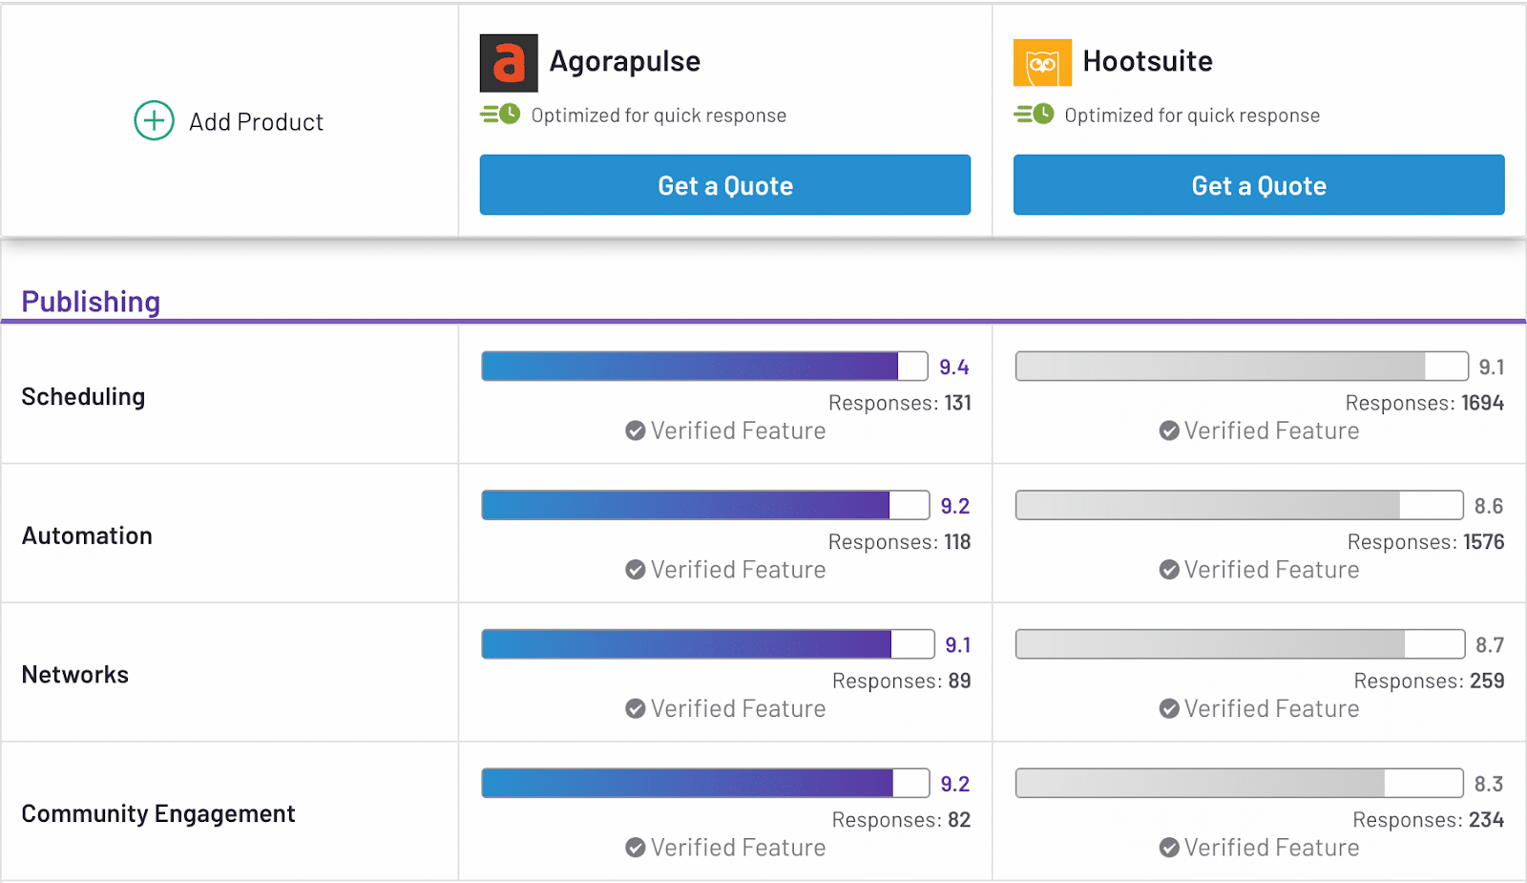Select the Networks row label
This screenshot has width=1527, height=883.
(x=74, y=675)
